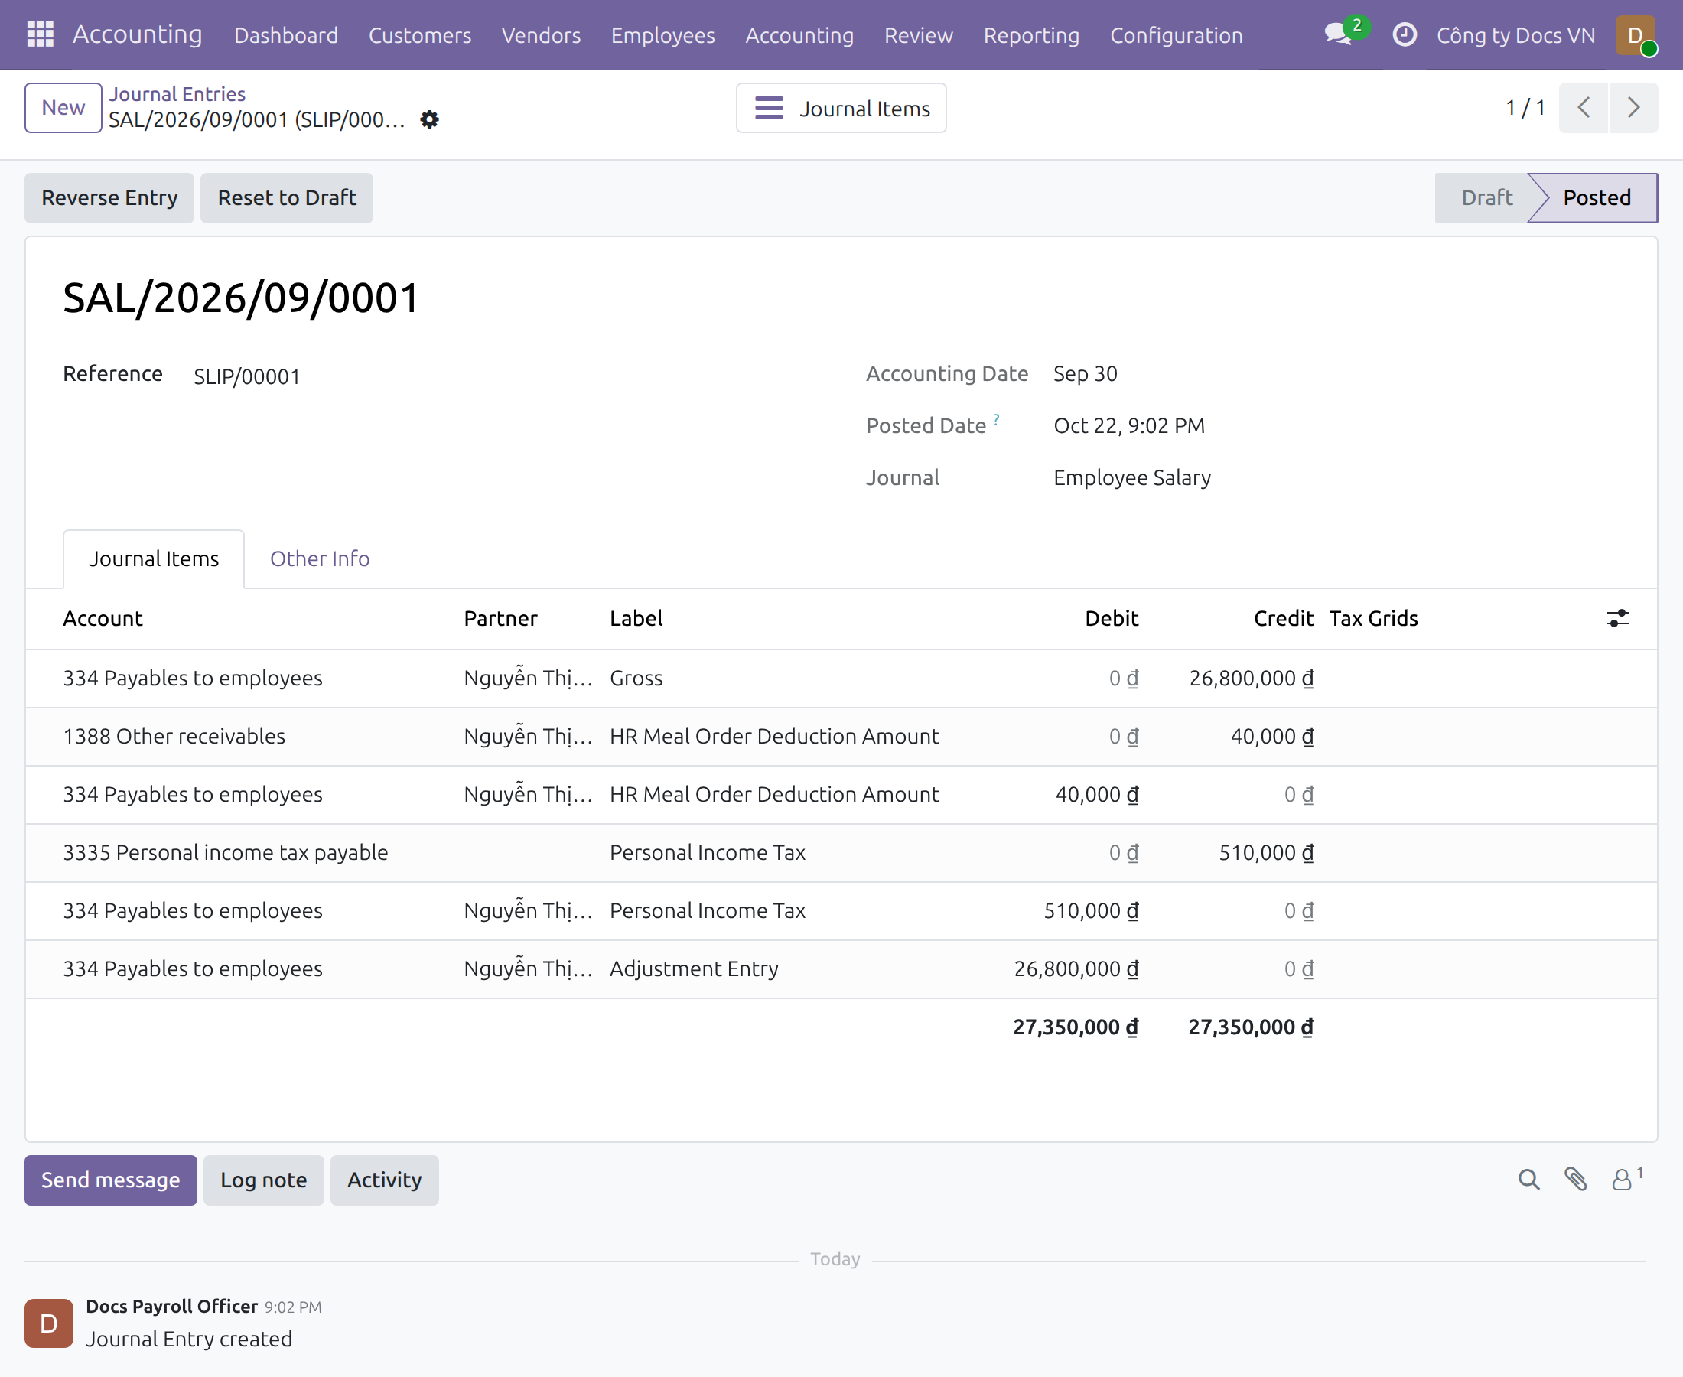Open the activities clock icon
The height and width of the screenshot is (1377, 1683).
point(1404,34)
